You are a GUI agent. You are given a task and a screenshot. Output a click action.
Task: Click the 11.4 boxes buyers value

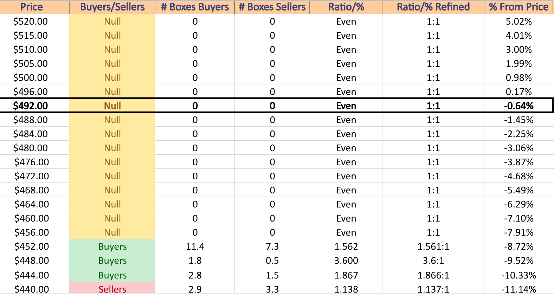pos(195,247)
